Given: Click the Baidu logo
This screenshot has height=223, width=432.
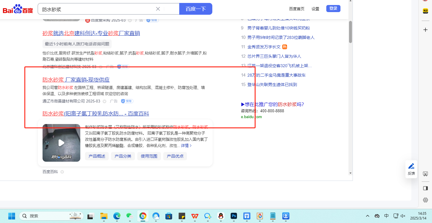Looking at the screenshot, I should click(18, 9).
